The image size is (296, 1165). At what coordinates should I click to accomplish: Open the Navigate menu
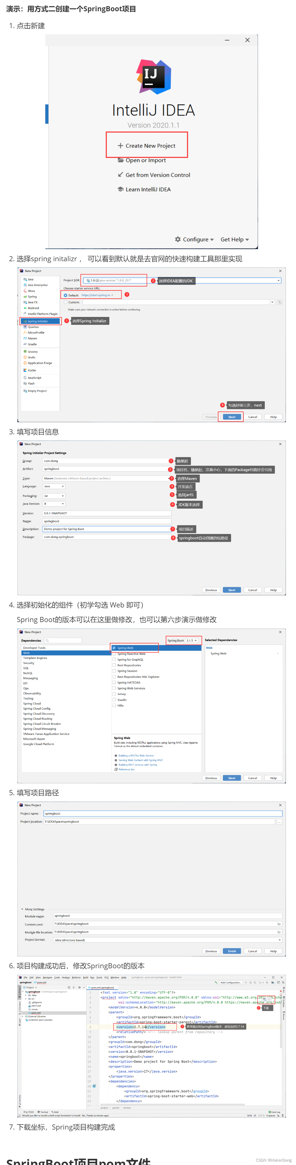click(48, 978)
